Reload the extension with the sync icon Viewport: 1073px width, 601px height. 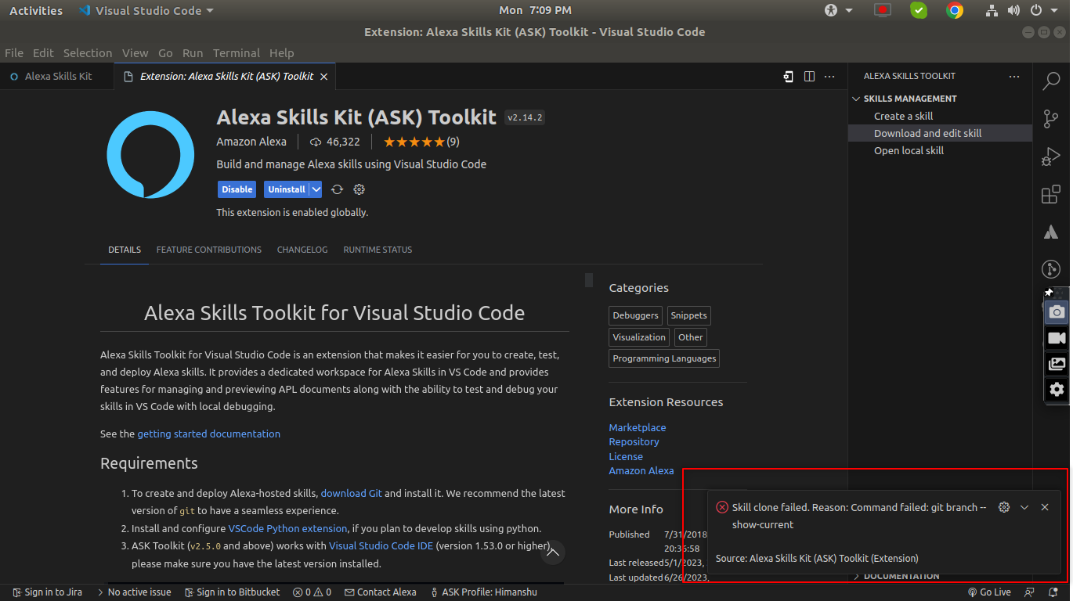[x=337, y=189]
